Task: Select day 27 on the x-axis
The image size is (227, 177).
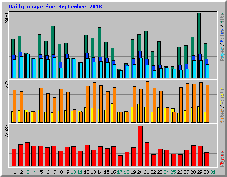Action: (186, 172)
